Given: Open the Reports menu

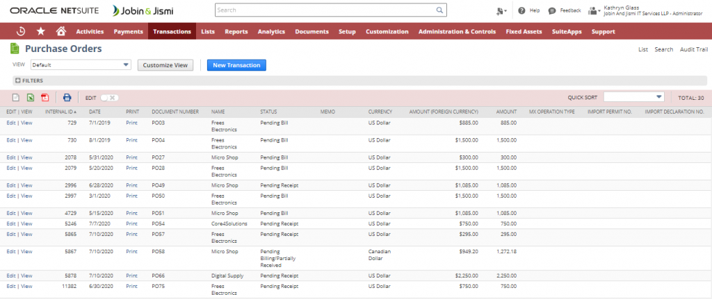Looking at the screenshot, I should click(x=236, y=31).
